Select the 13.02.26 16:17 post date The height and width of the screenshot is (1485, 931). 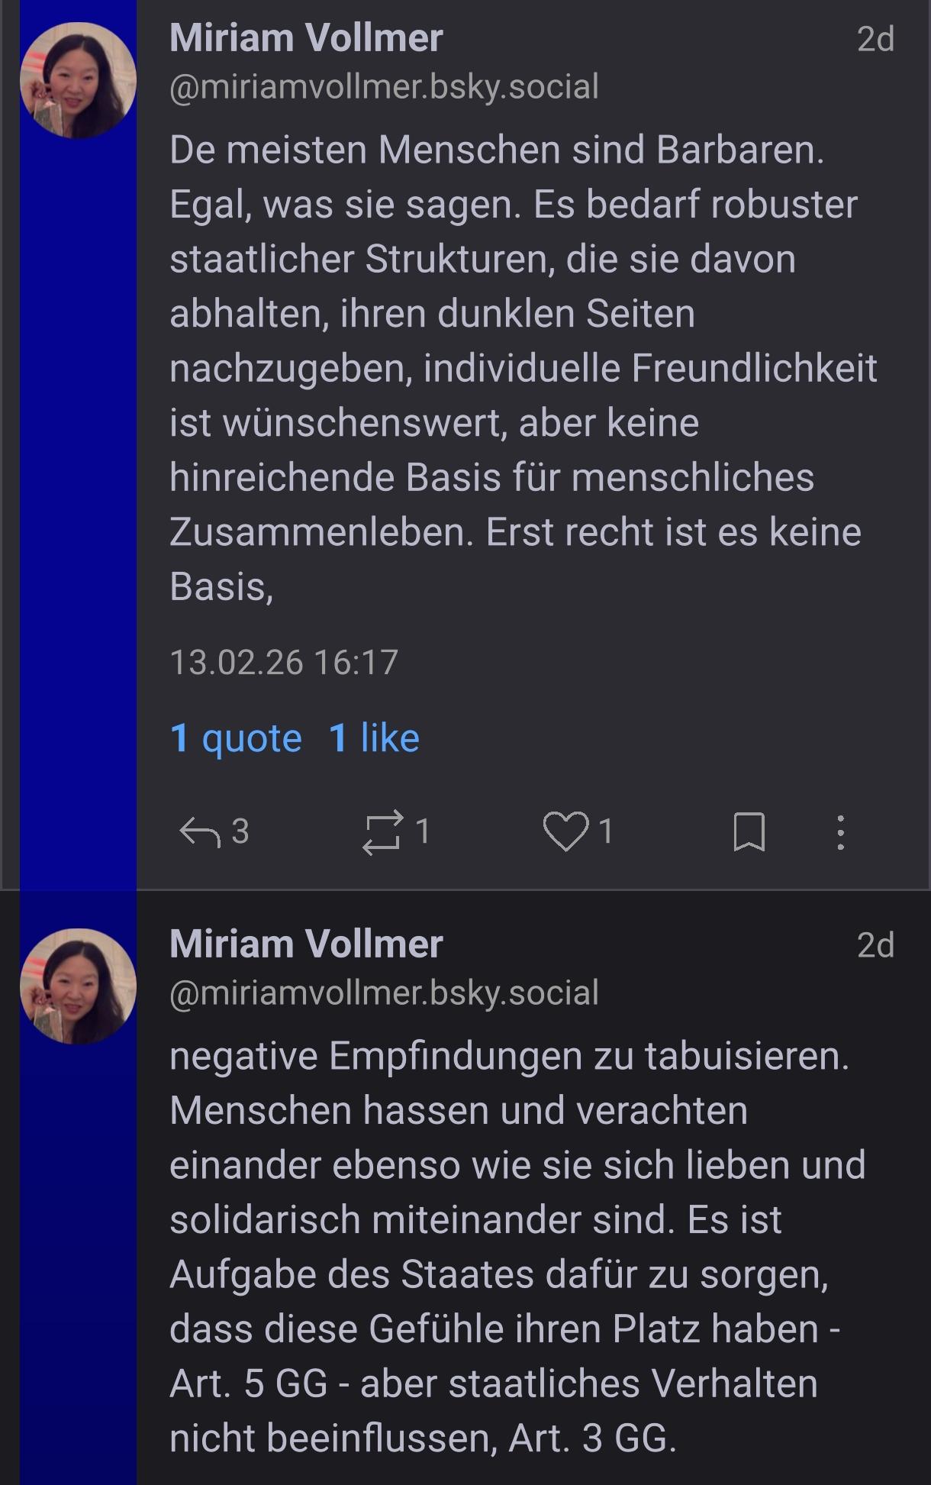(x=284, y=662)
